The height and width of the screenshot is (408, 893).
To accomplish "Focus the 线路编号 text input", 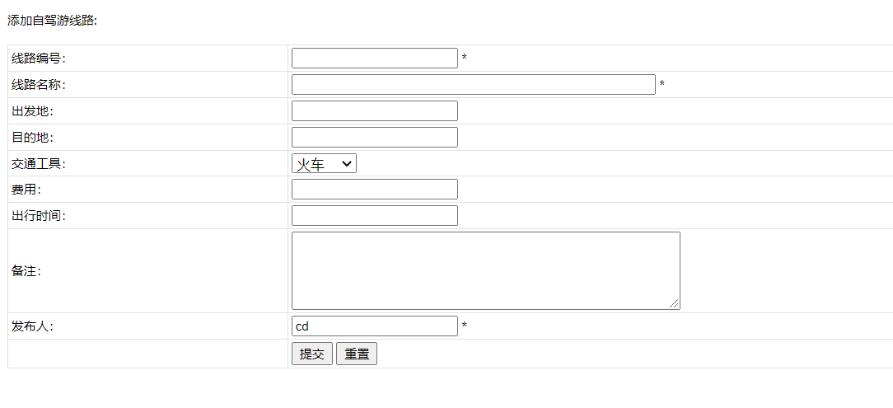I will (374, 59).
